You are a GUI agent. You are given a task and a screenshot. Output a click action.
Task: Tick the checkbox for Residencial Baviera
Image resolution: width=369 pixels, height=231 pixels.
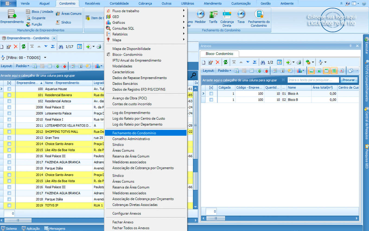pos(9,95)
